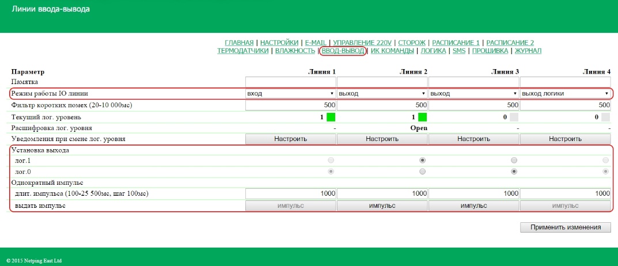Expand Линия 4 dropdown showing выход логики
This screenshot has height=266, width=618.
(x=565, y=93)
